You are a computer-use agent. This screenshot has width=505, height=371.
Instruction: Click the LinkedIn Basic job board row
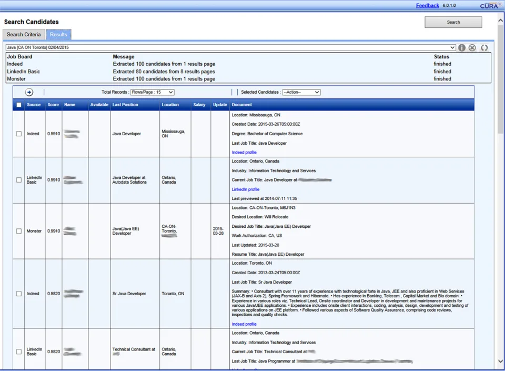pos(248,72)
